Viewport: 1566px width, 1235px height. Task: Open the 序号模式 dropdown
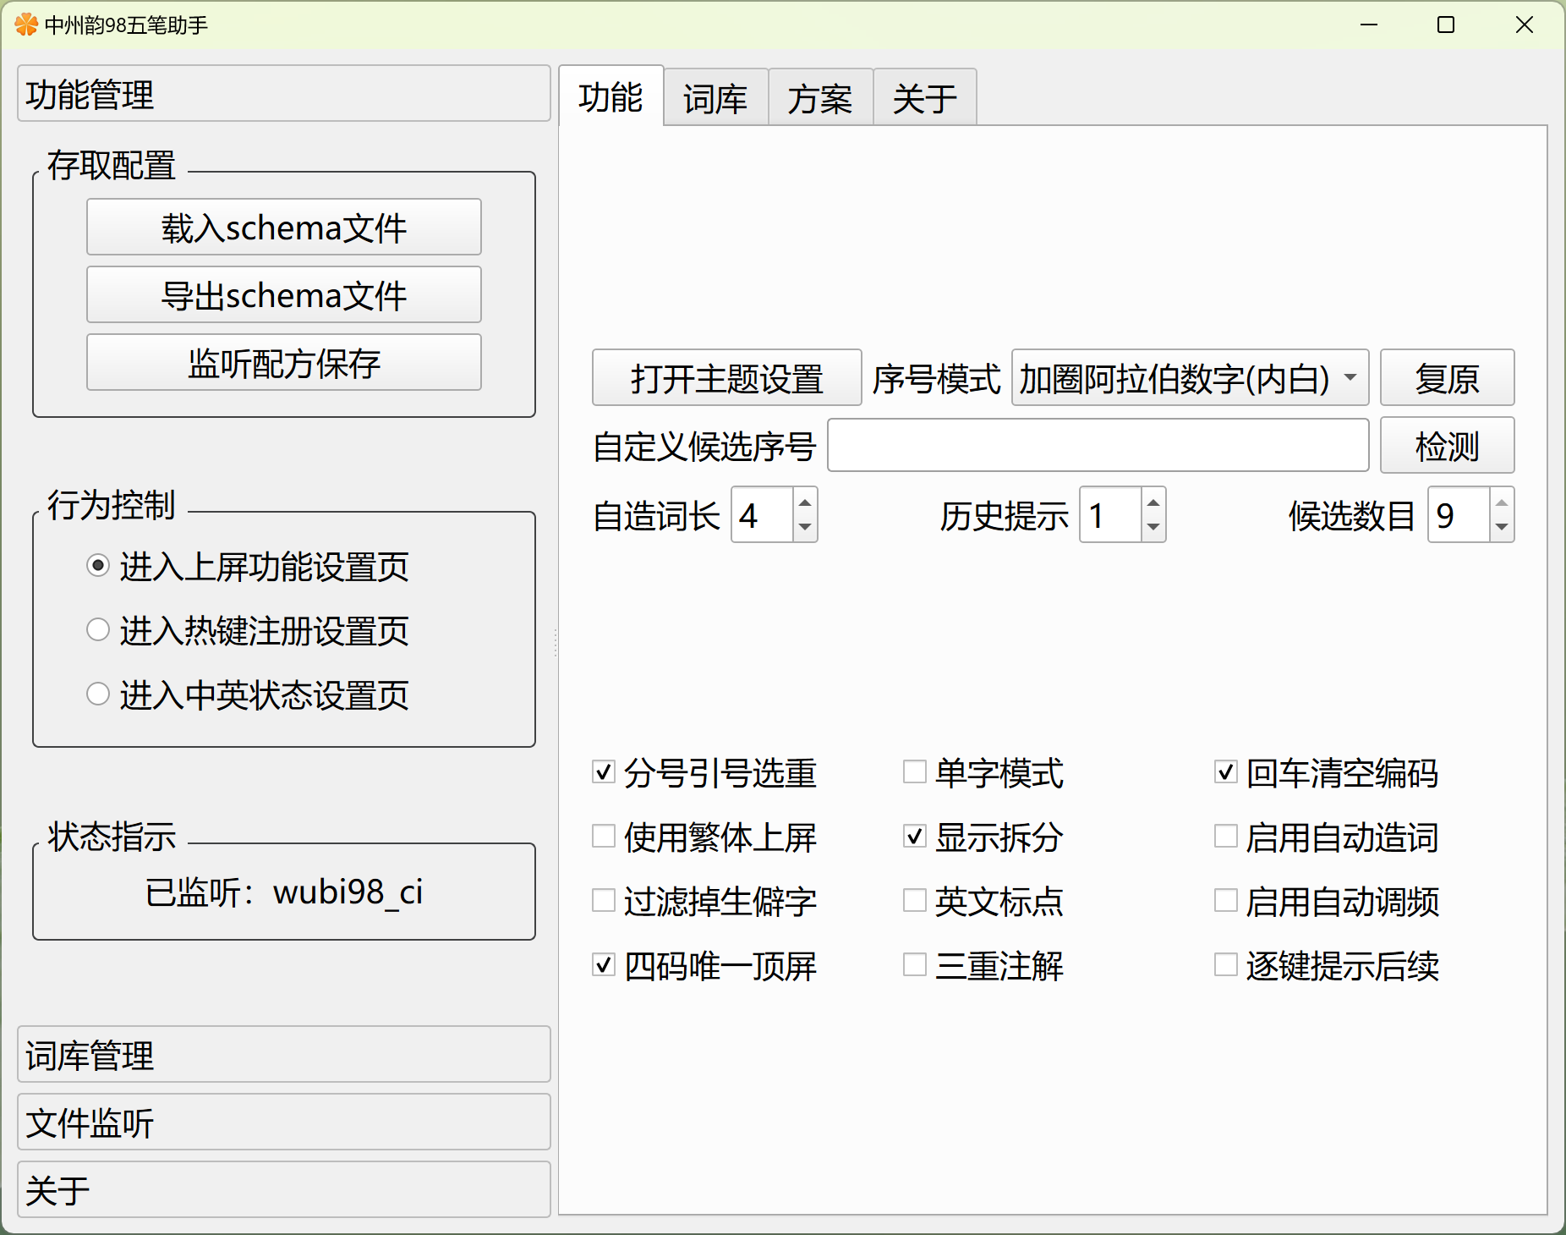click(1191, 378)
